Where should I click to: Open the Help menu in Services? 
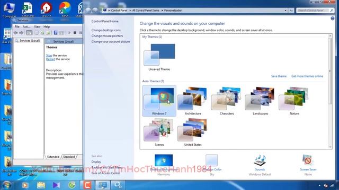click(47, 27)
